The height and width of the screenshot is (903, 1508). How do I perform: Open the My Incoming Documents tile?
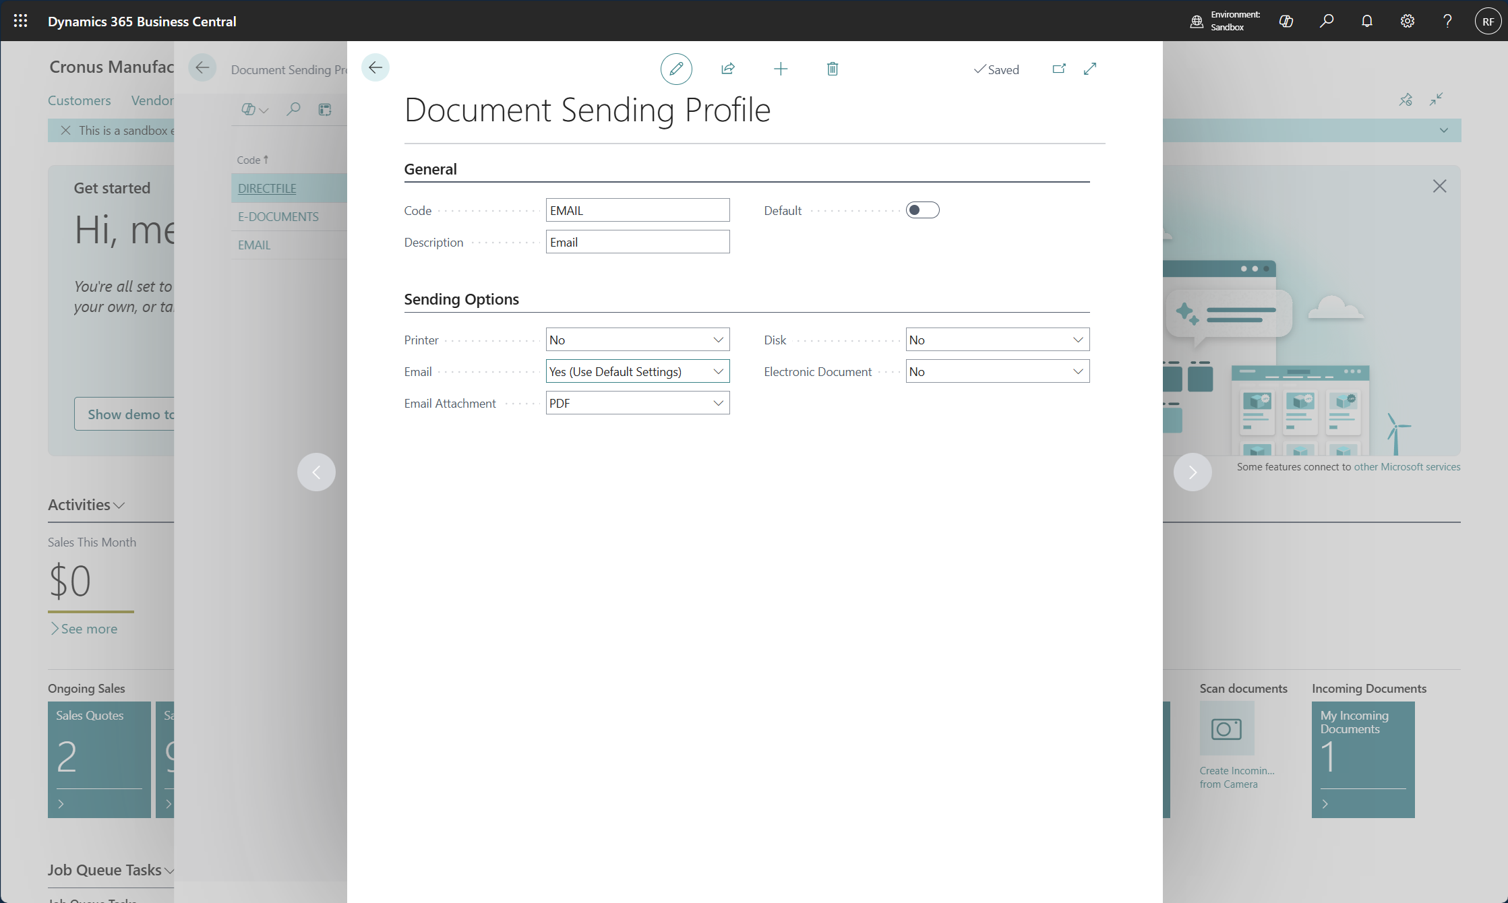(1363, 759)
